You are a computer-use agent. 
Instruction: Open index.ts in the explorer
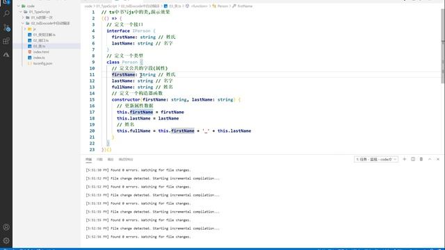coord(39,58)
